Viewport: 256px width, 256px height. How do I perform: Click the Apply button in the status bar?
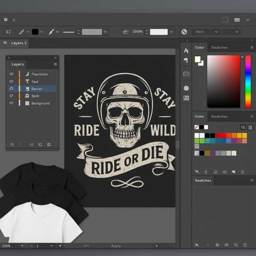click(x=116, y=246)
